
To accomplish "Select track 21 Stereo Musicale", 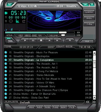I will [50, 75].
